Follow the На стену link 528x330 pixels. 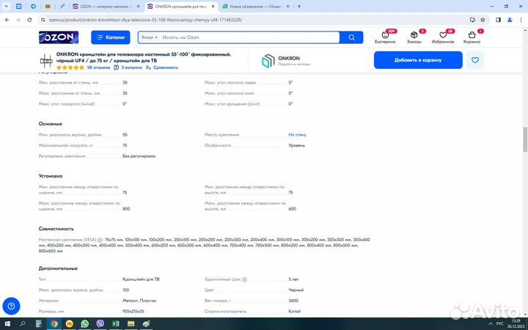click(297, 135)
